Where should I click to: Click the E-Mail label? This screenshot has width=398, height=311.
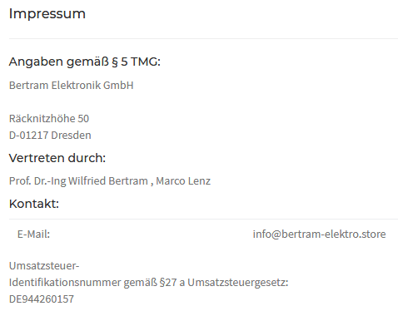pos(33,234)
